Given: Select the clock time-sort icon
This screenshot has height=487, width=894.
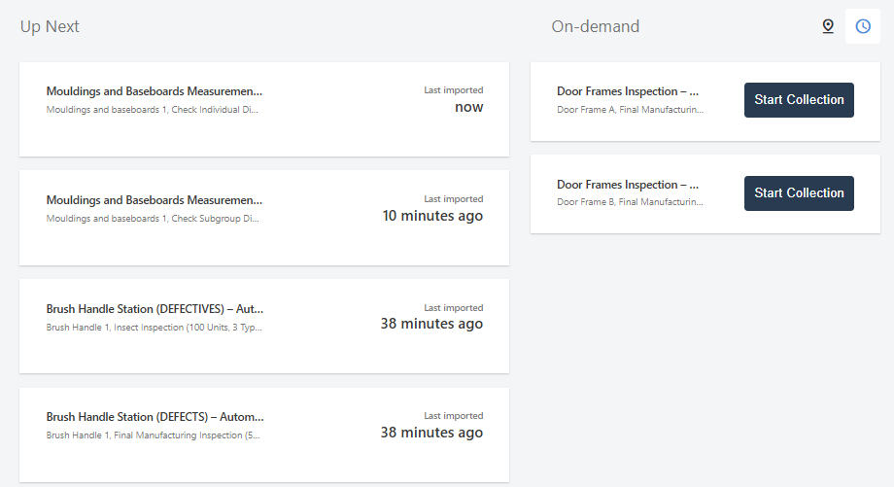Looking at the screenshot, I should (x=863, y=26).
